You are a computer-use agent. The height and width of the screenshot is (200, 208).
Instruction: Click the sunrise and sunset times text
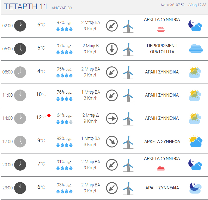tap(183, 5)
